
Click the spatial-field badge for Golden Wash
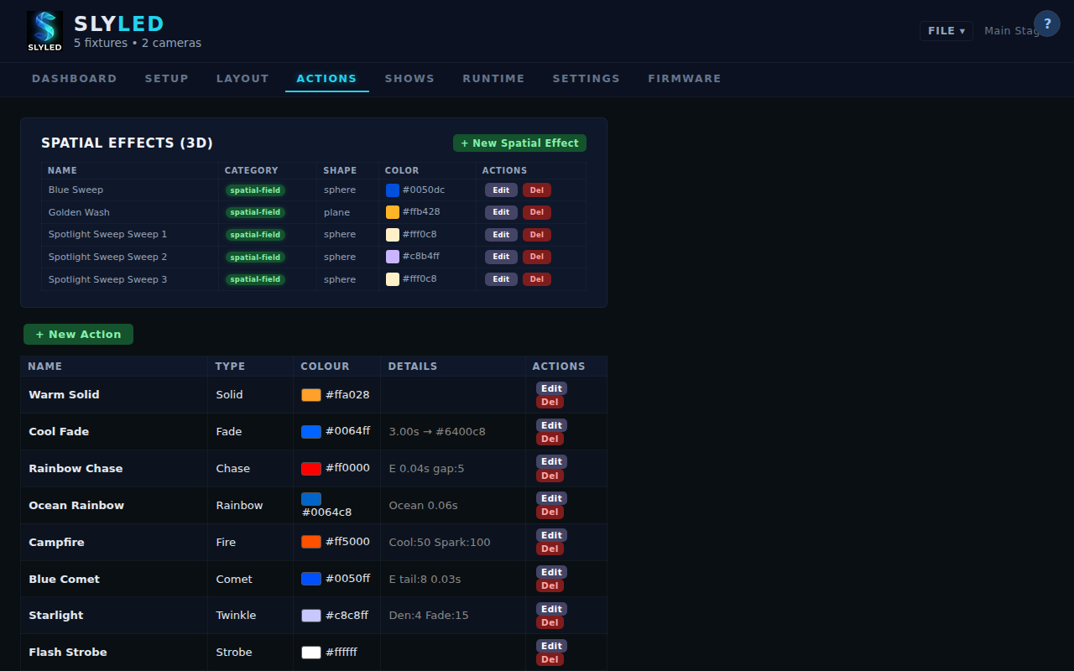click(x=255, y=212)
